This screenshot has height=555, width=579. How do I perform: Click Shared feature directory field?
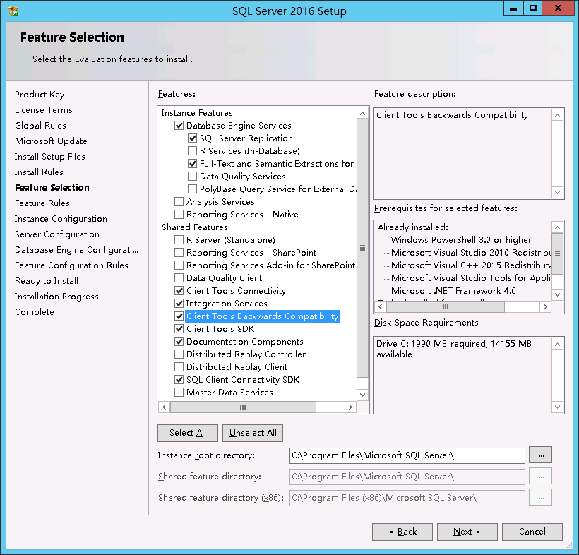click(x=407, y=477)
